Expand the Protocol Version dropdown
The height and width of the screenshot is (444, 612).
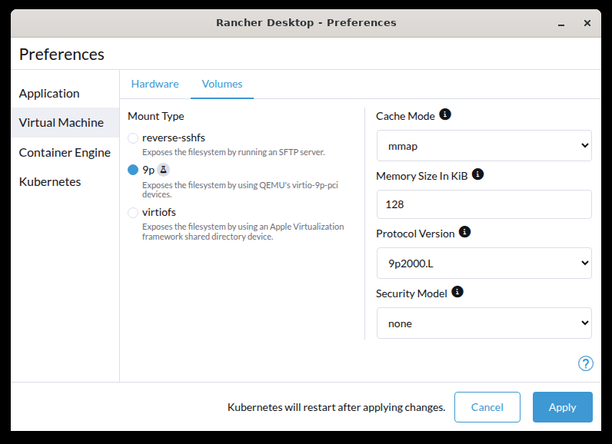click(x=484, y=263)
